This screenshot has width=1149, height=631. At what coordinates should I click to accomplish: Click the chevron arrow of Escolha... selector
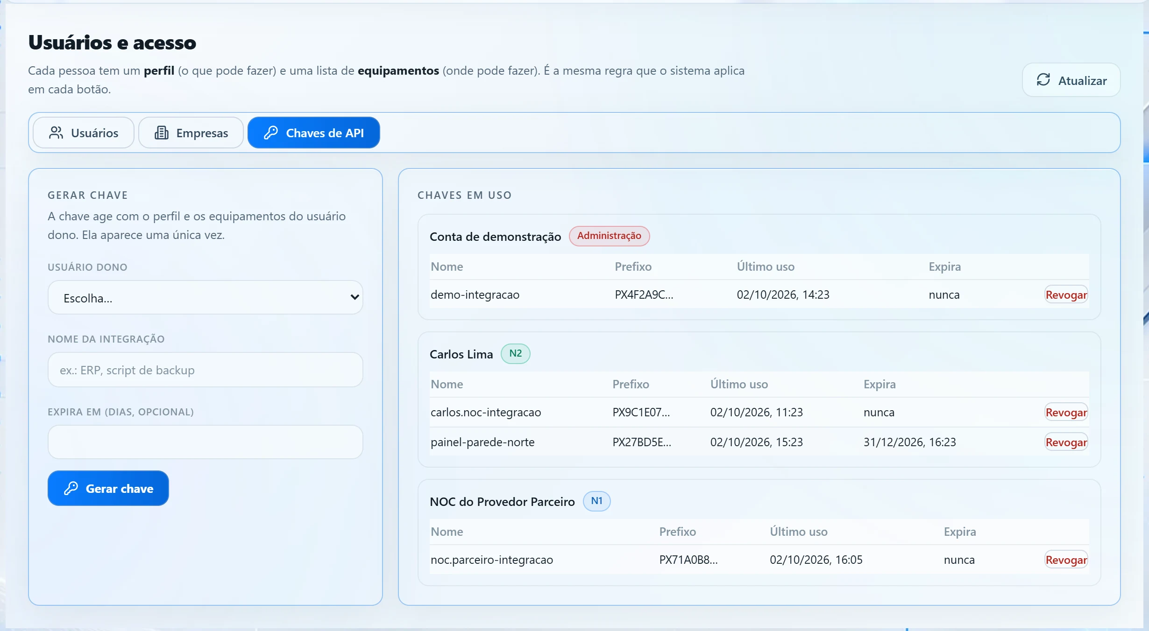(355, 297)
